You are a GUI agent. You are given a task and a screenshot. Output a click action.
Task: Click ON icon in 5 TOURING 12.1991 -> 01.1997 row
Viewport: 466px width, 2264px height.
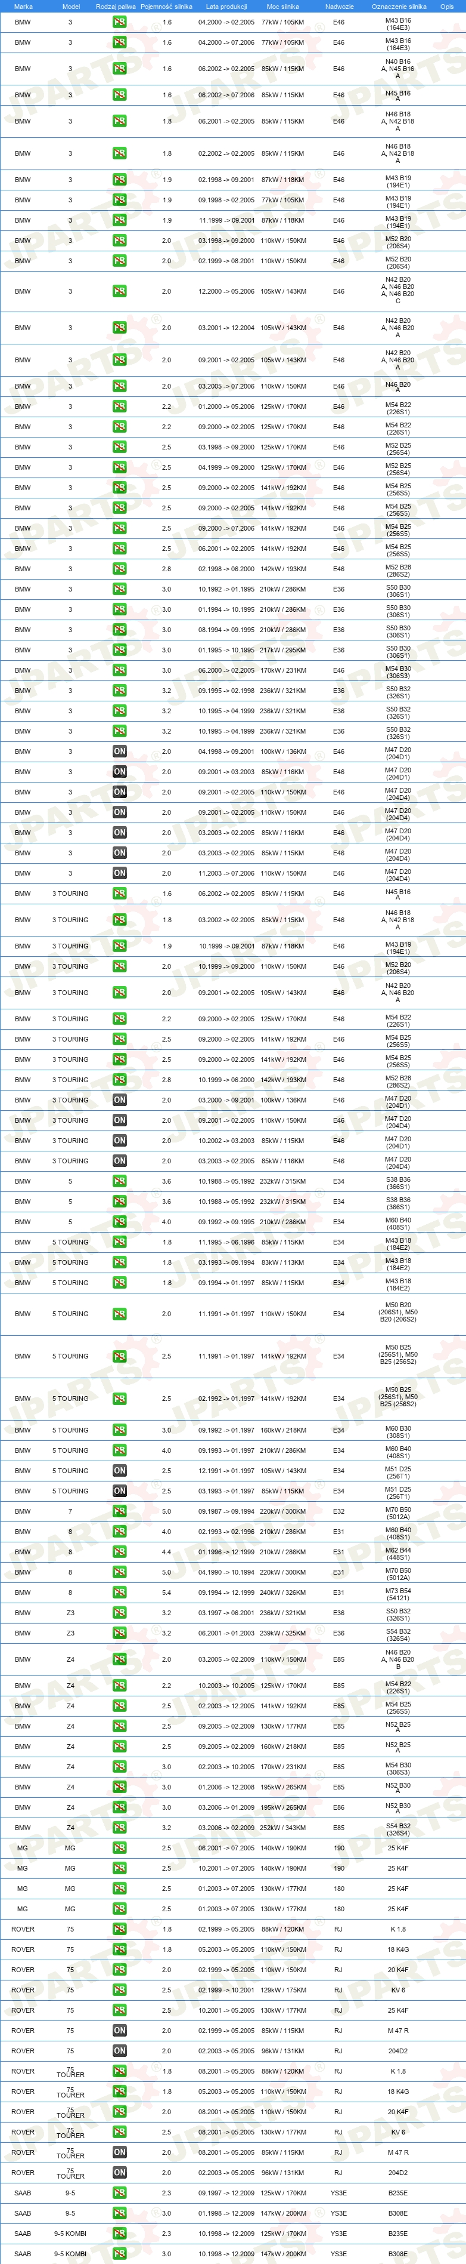tap(119, 1470)
